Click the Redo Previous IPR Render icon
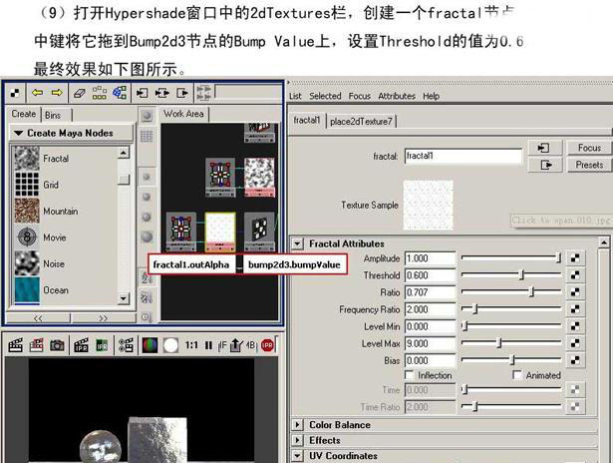613x463 pixels. pyautogui.click(x=81, y=345)
